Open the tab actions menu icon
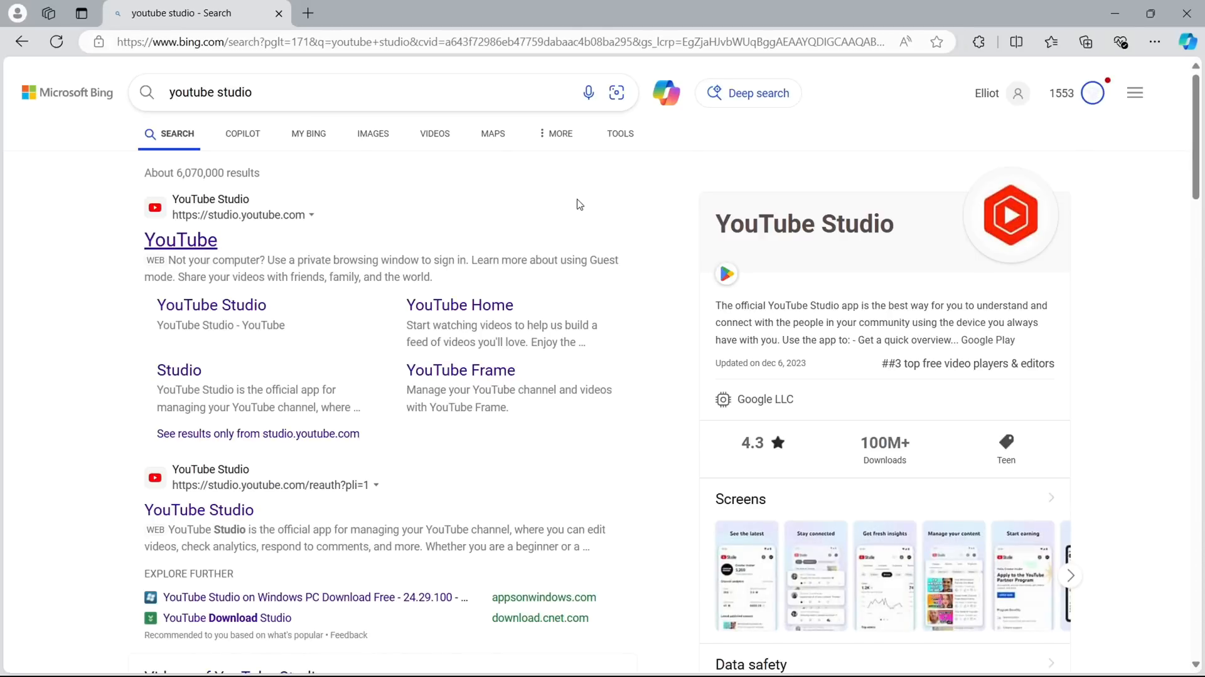The image size is (1205, 677). coord(82,13)
